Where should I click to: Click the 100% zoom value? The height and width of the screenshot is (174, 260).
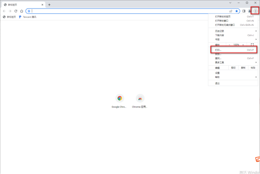[x=236, y=44]
